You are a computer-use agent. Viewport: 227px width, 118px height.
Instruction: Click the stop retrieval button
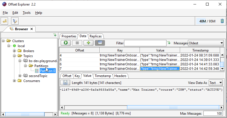point(77,43)
